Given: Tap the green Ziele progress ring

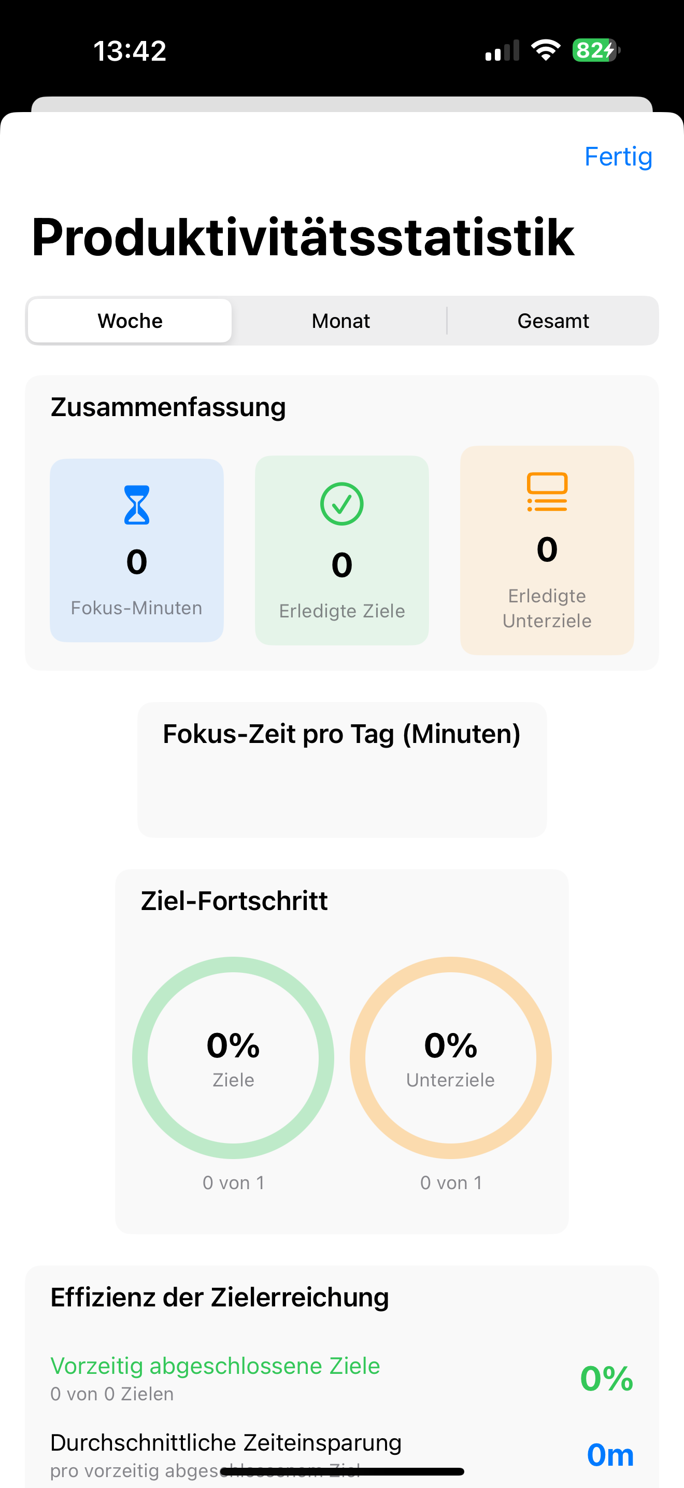Looking at the screenshot, I should tap(233, 1057).
